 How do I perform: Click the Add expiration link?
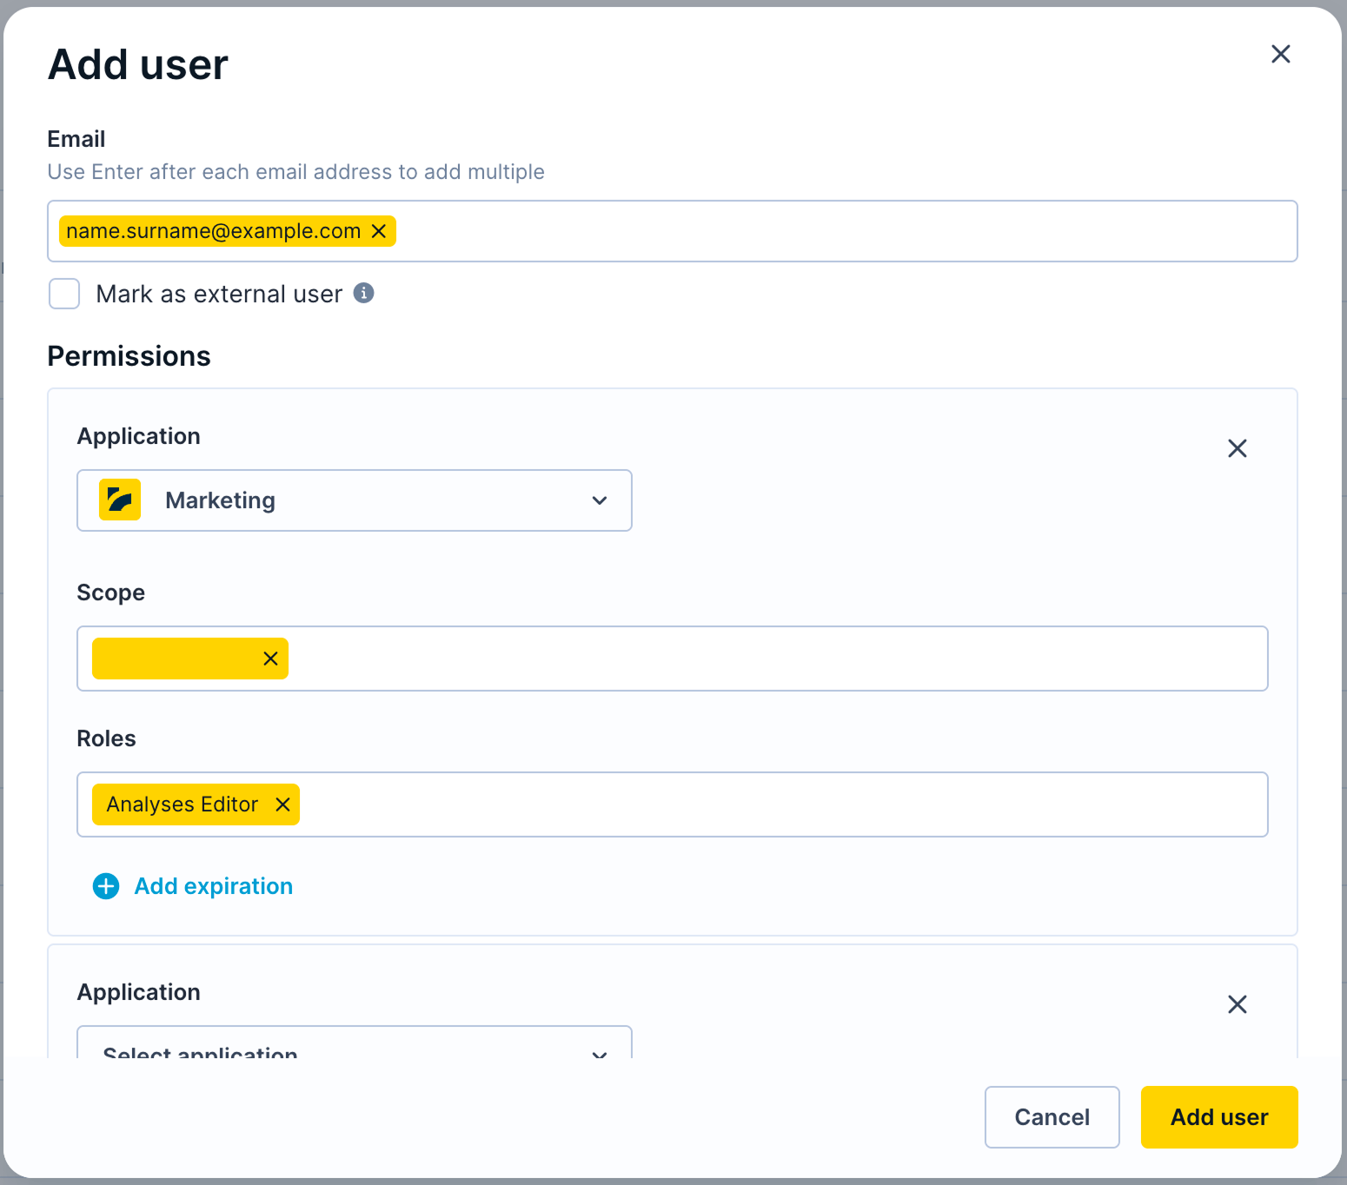[x=213, y=886]
